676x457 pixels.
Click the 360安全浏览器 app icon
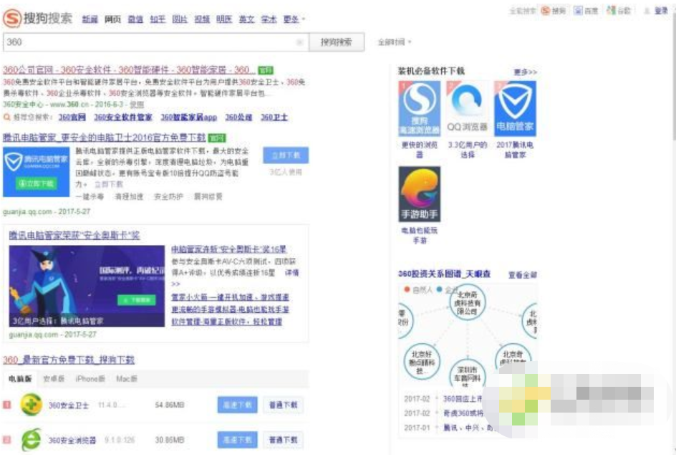tap(31, 440)
